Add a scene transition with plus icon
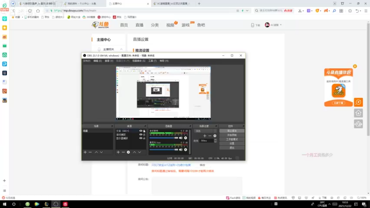 tap(204, 135)
